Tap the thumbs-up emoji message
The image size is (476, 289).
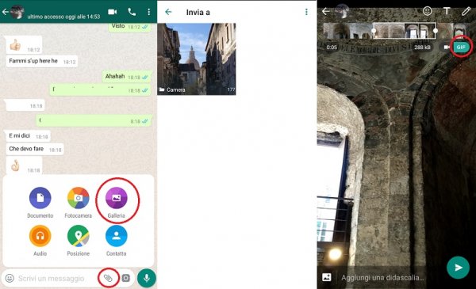tap(23, 45)
